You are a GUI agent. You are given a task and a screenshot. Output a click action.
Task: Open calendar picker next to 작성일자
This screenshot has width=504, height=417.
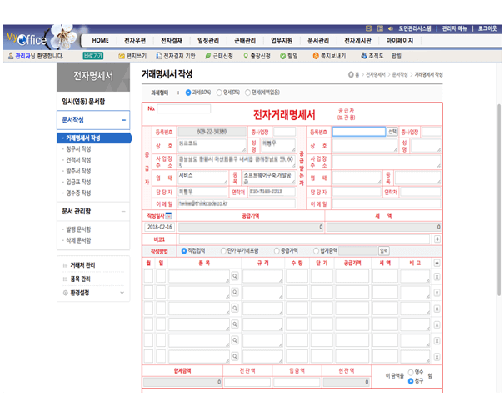point(168,216)
